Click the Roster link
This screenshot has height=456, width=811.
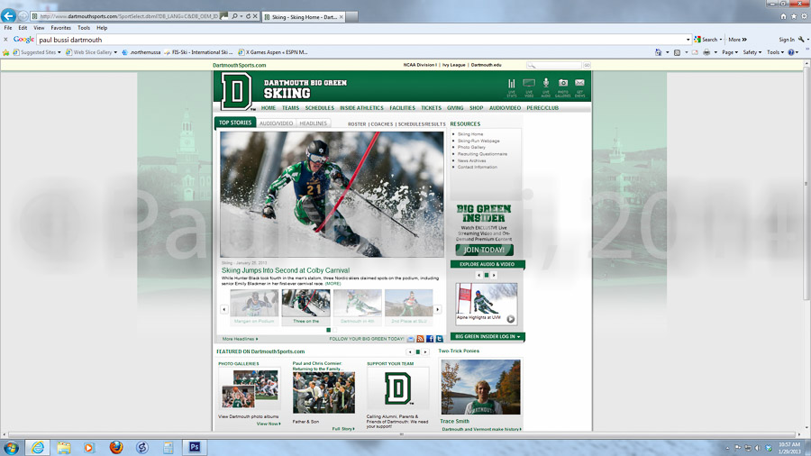[x=356, y=124]
